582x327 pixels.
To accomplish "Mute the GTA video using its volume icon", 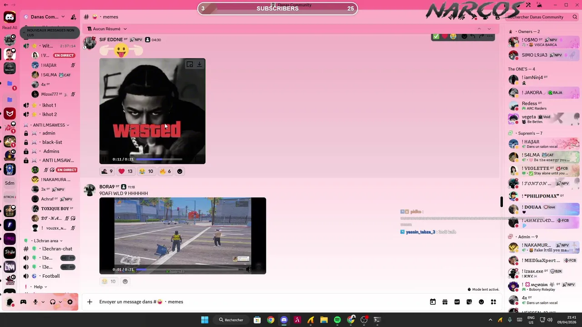I will [249, 269].
